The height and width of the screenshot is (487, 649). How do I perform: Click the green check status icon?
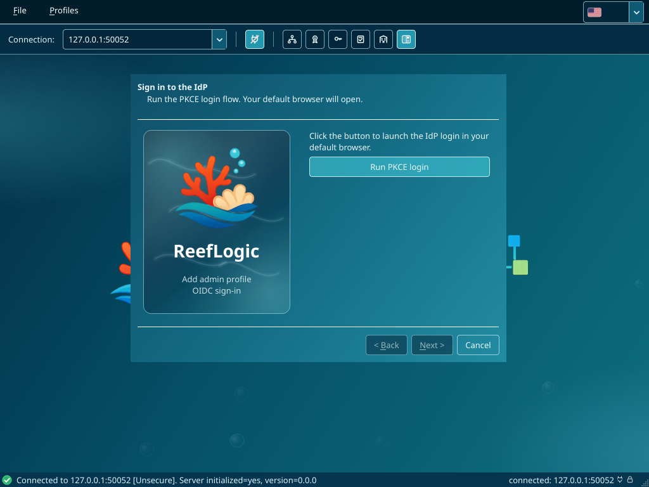pos(7,480)
